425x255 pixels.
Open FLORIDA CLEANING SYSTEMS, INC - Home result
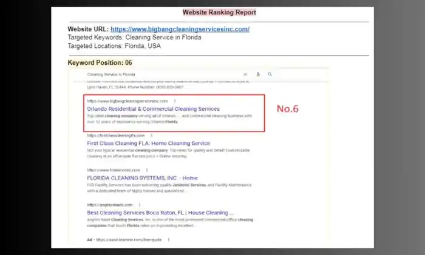pos(142,178)
